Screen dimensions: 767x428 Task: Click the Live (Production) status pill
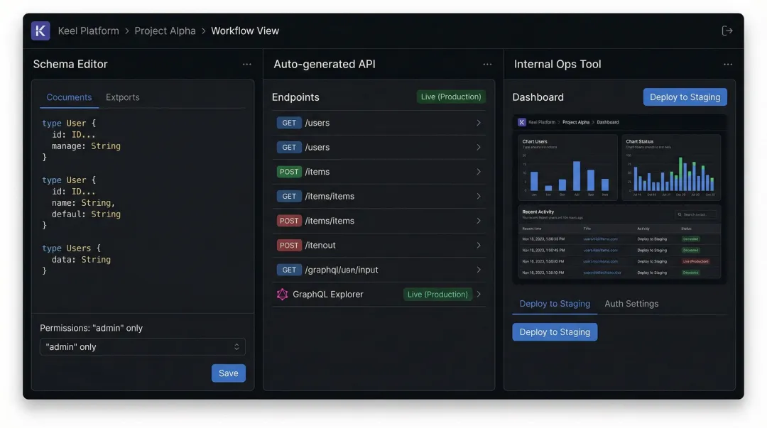point(451,97)
